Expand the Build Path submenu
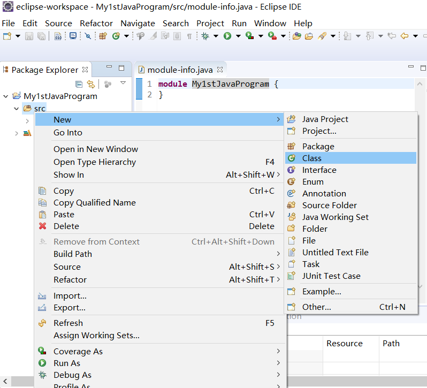 pyautogui.click(x=160, y=254)
